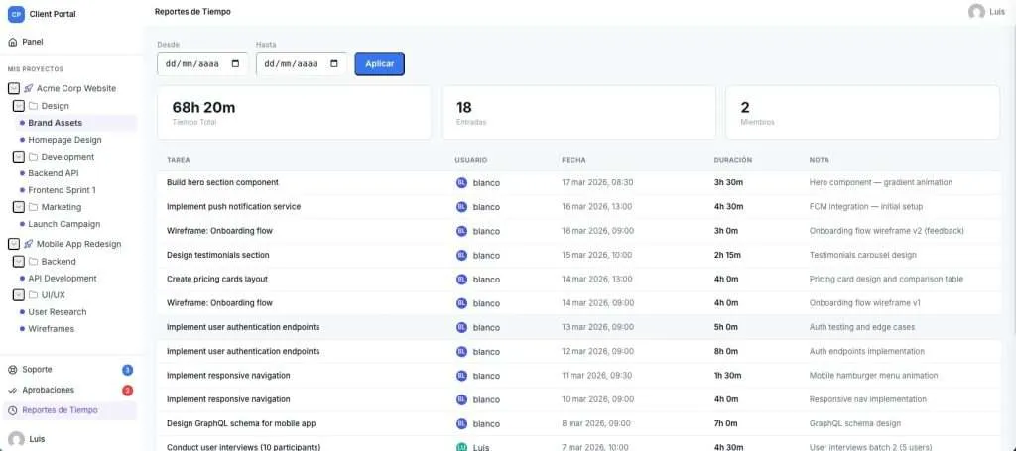Click note 'Testimonials carousel design'
Screen dimensions: 1016x451
[x=862, y=255]
